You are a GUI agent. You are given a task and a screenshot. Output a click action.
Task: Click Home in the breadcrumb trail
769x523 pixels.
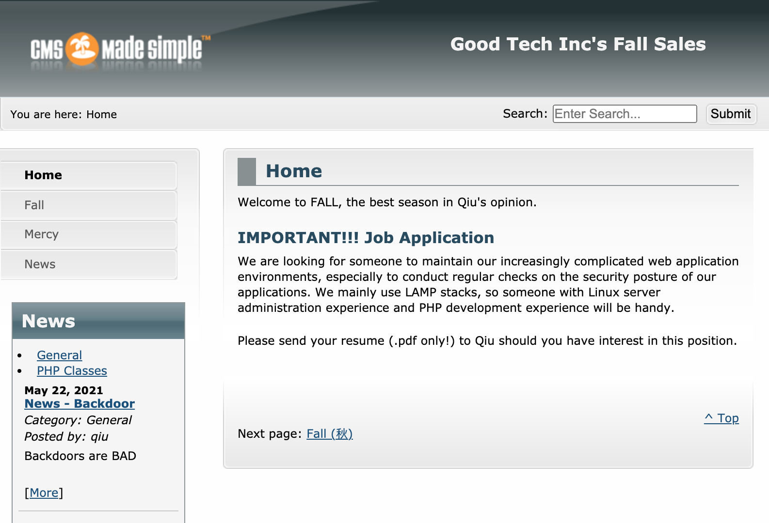coord(101,114)
